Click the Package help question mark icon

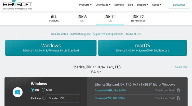44,98
